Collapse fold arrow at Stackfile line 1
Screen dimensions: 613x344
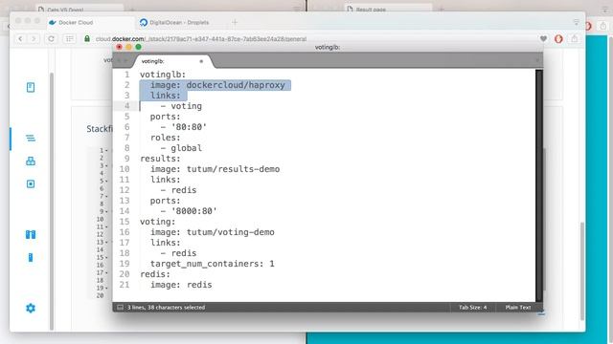(x=106, y=150)
